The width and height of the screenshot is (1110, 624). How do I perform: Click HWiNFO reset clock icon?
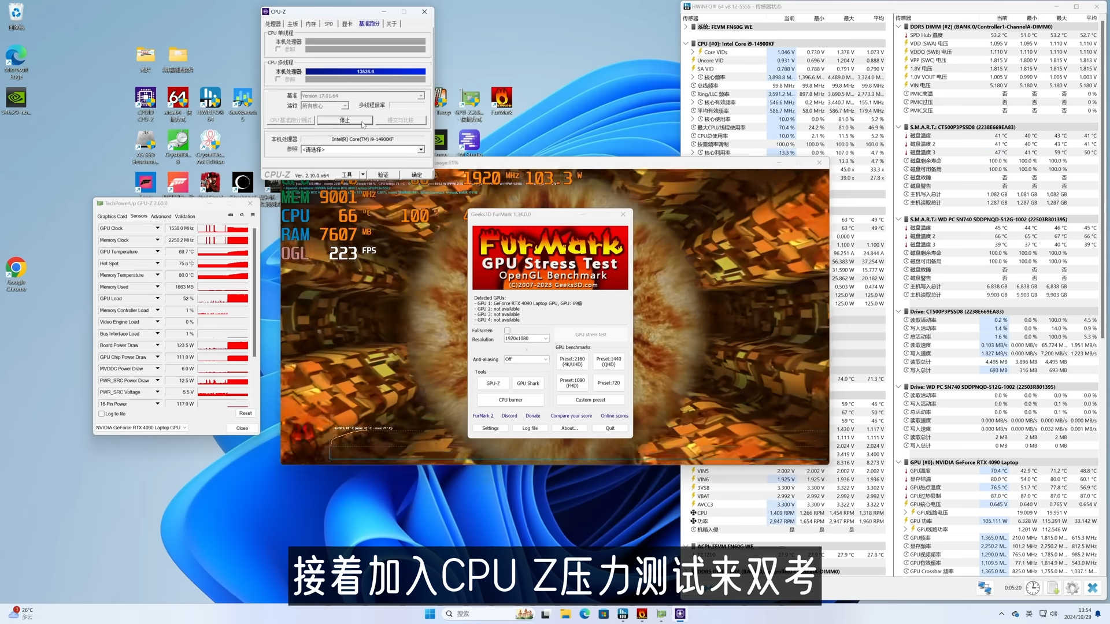[x=1033, y=588]
